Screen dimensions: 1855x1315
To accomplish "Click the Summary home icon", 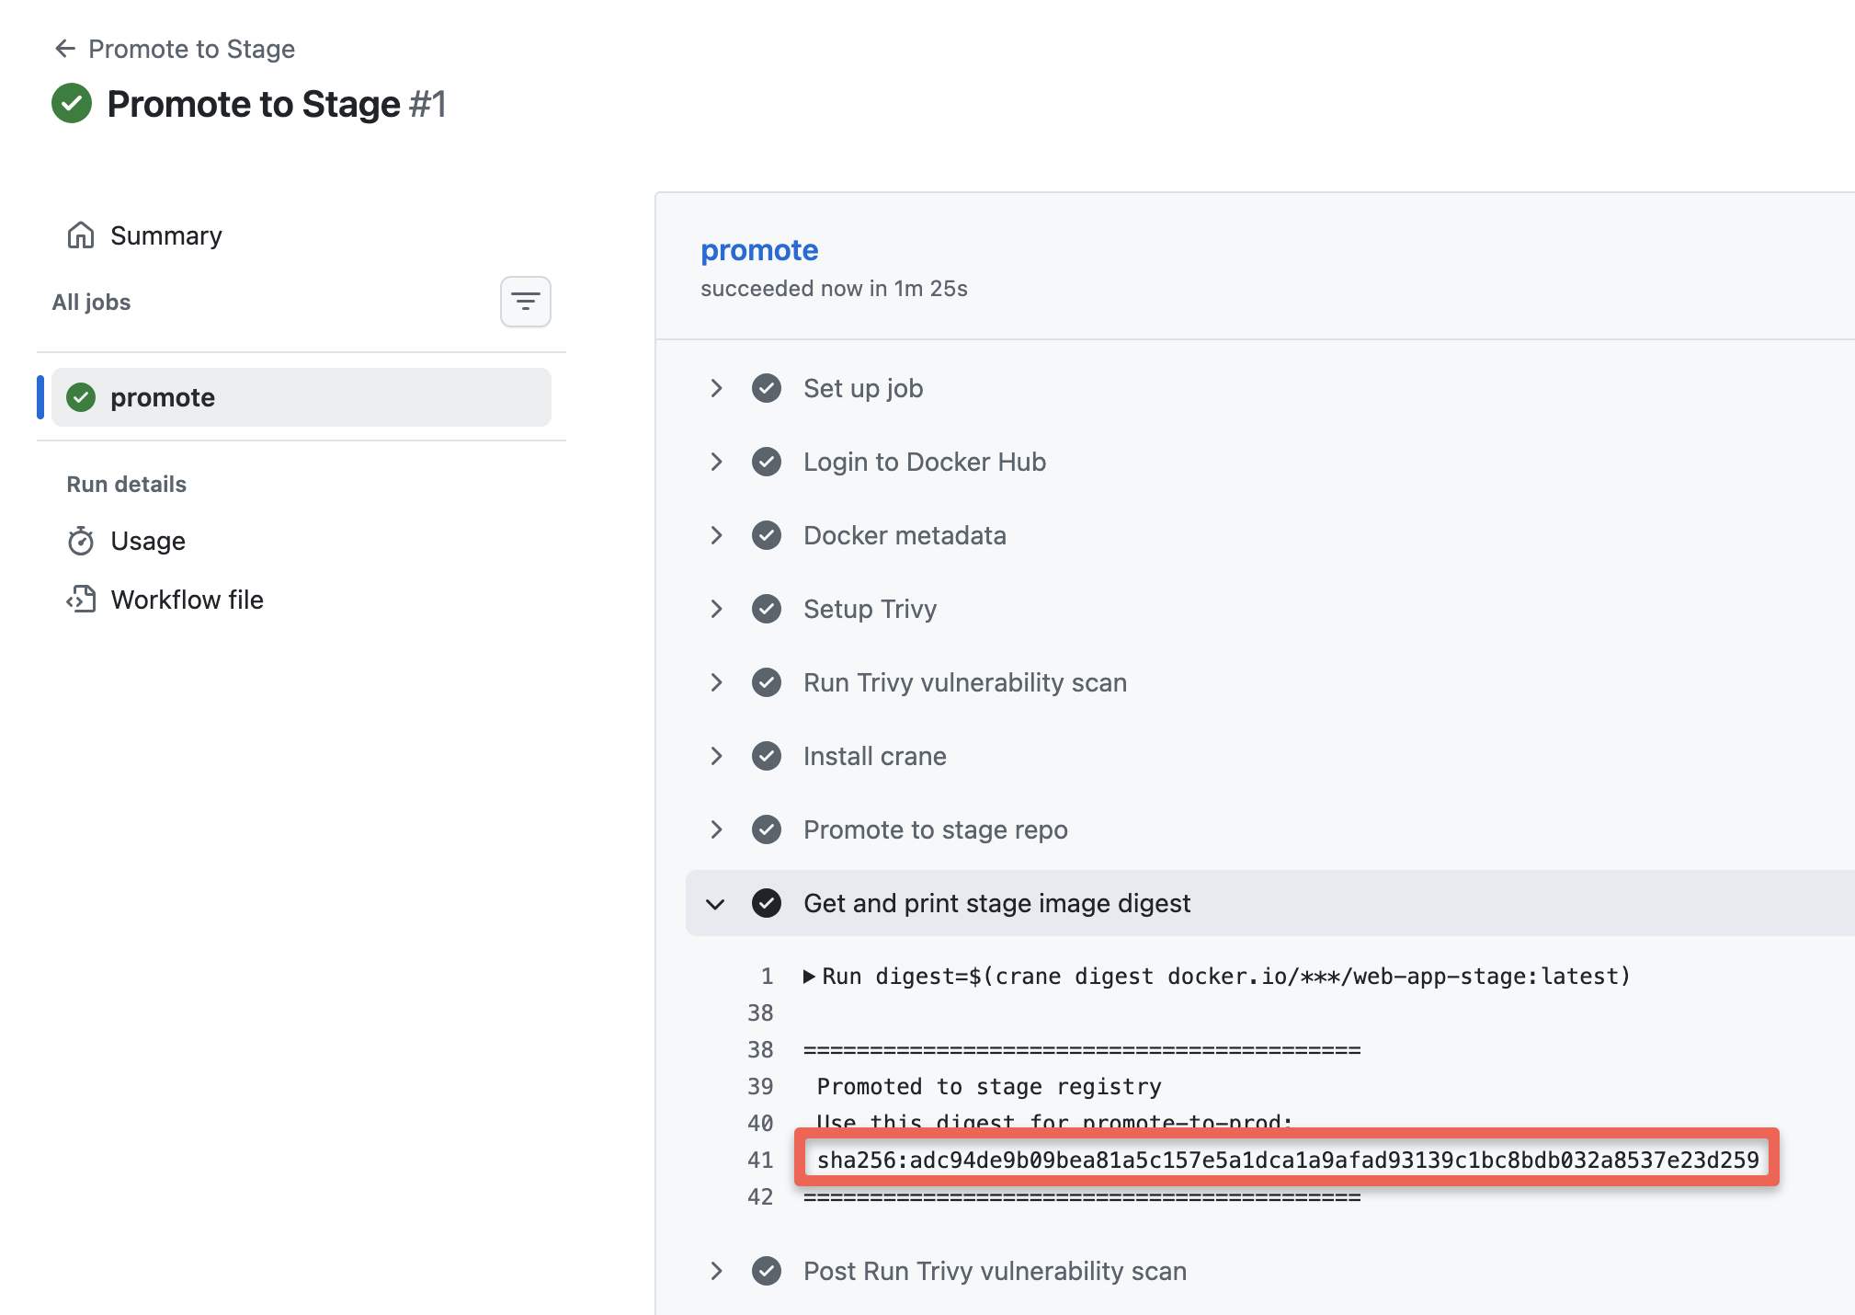I will [81, 235].
